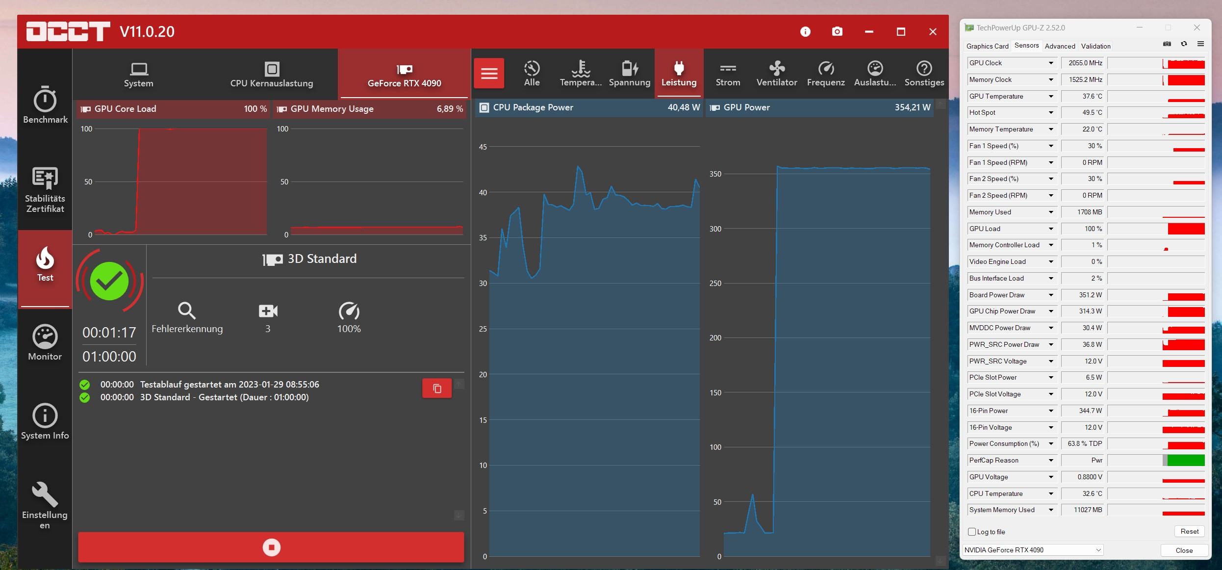The height and width of the screenshot is (570, 1222).
Task: Open NVIDIA GeForce RTX 4090 device selector
Action: pos(1033,550)
